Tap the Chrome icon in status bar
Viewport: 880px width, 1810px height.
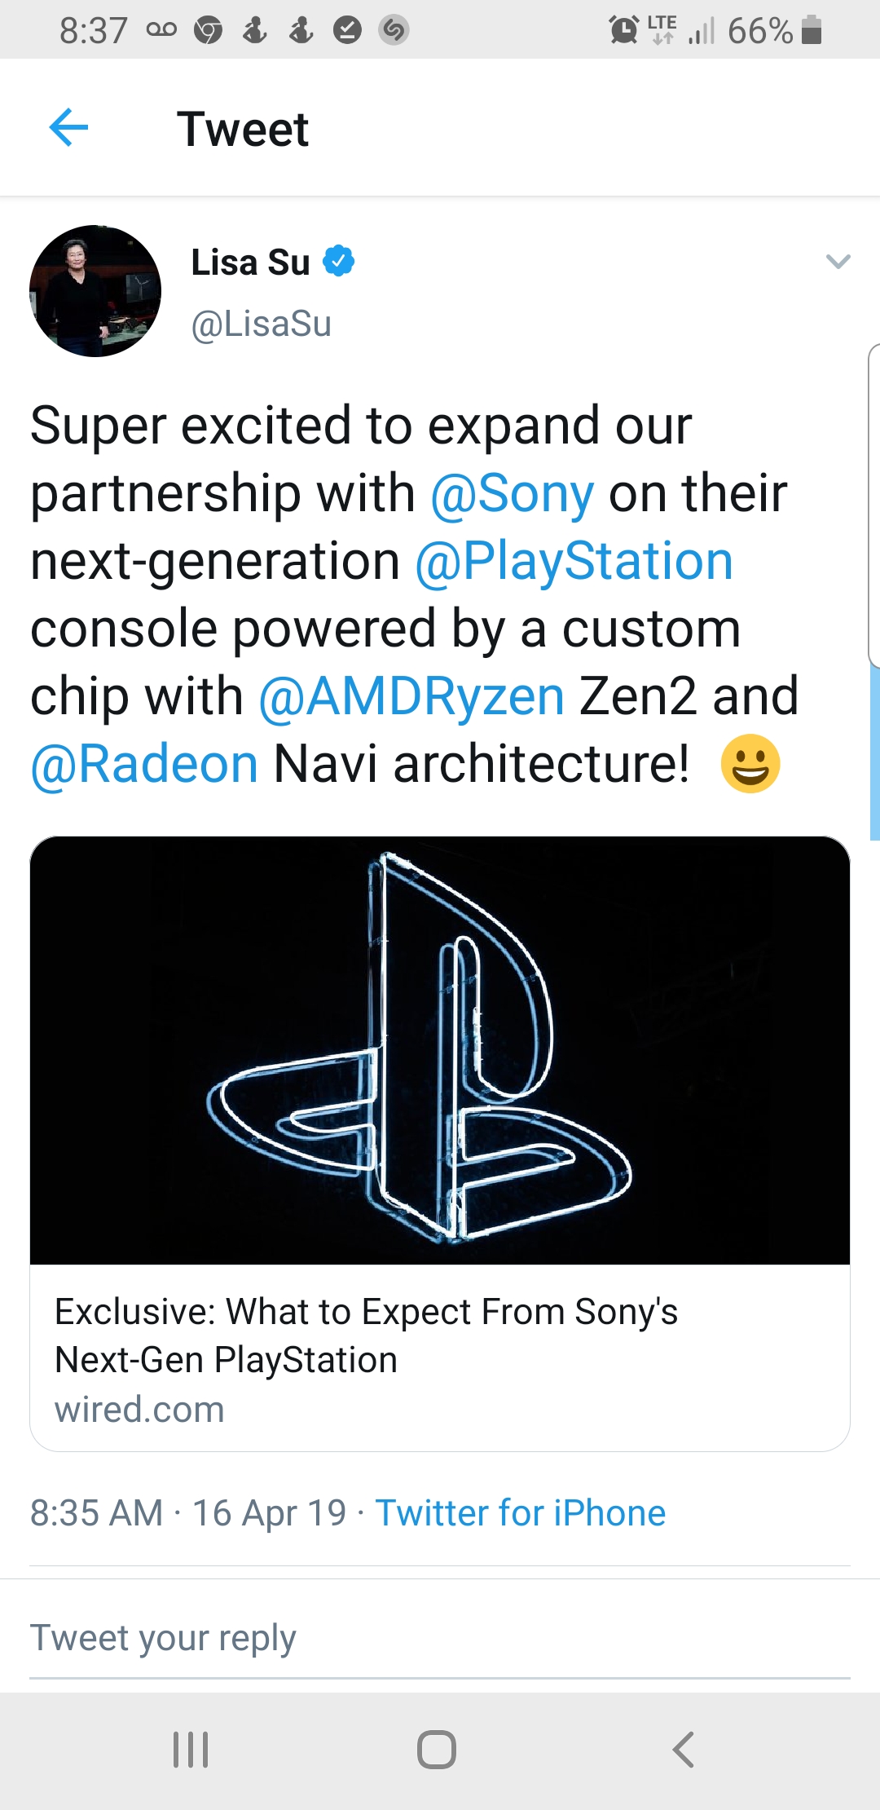click(209, 30)
